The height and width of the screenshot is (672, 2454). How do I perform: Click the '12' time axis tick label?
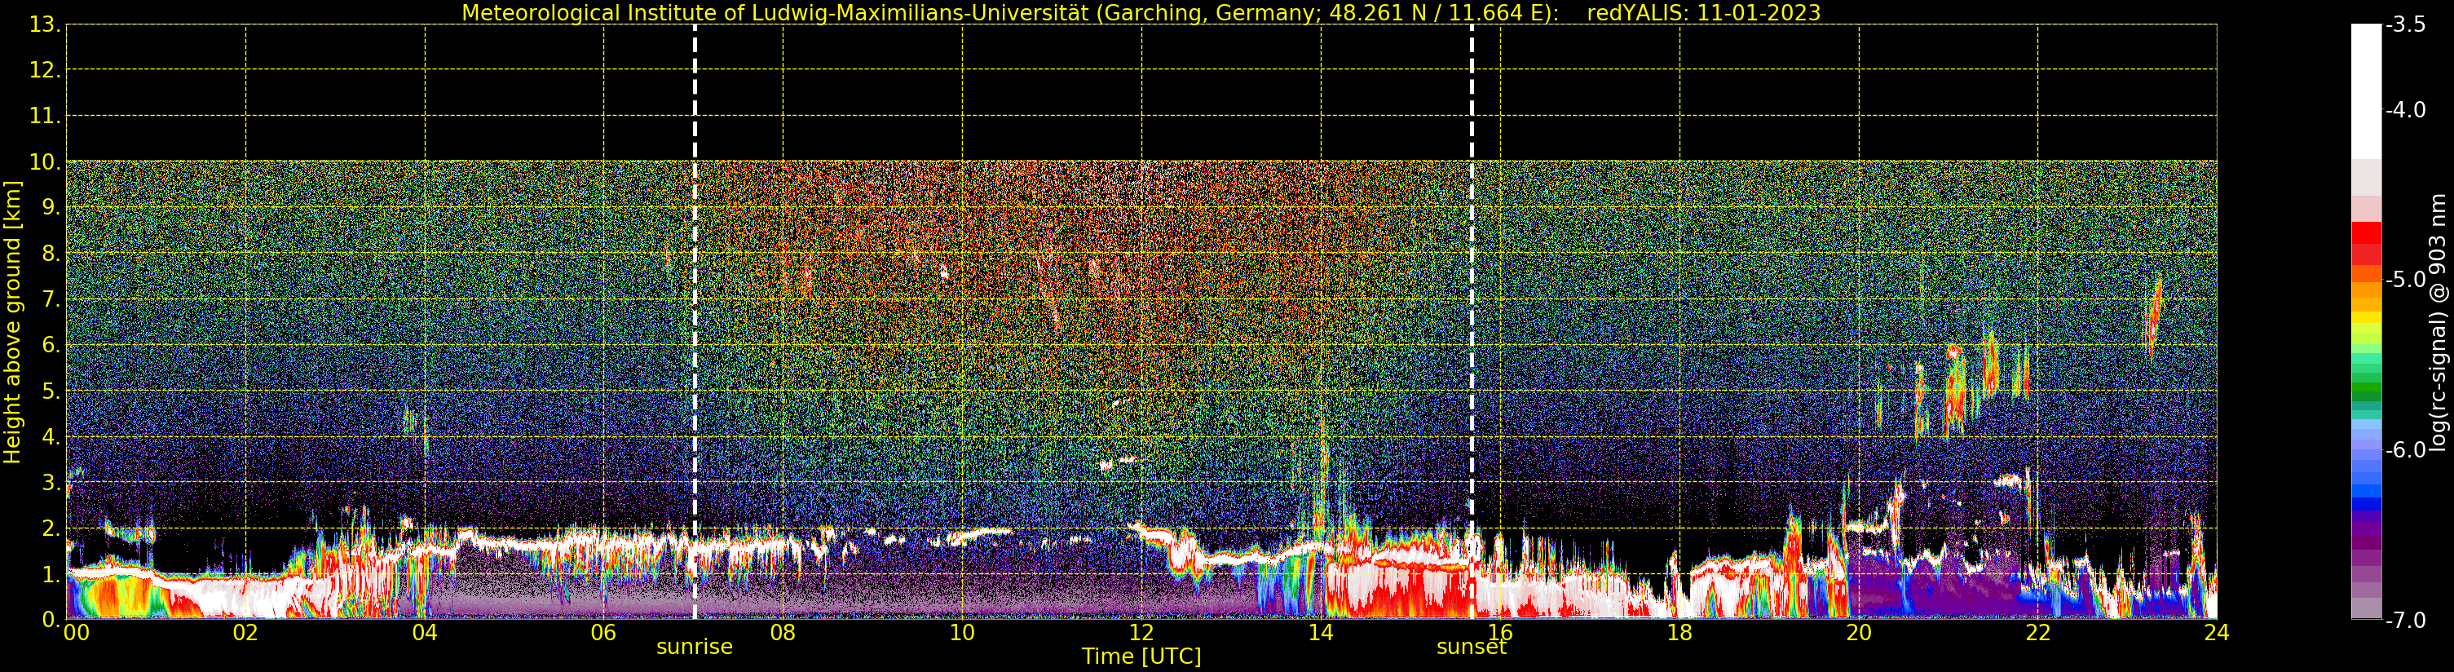[x=1141, y=633]
